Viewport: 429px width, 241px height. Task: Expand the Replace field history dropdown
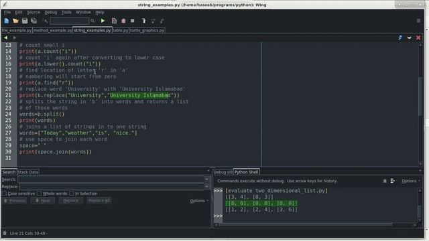207,186
